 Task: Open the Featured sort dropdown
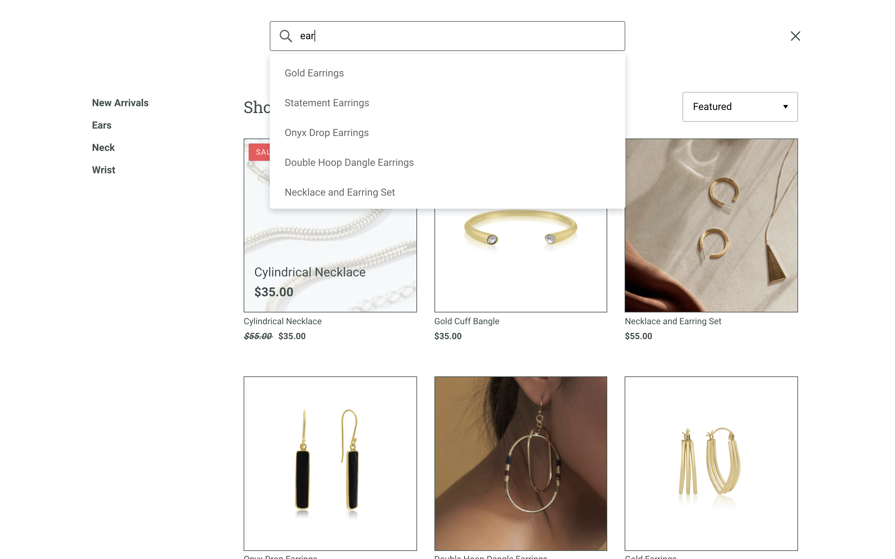coord(740,107)
